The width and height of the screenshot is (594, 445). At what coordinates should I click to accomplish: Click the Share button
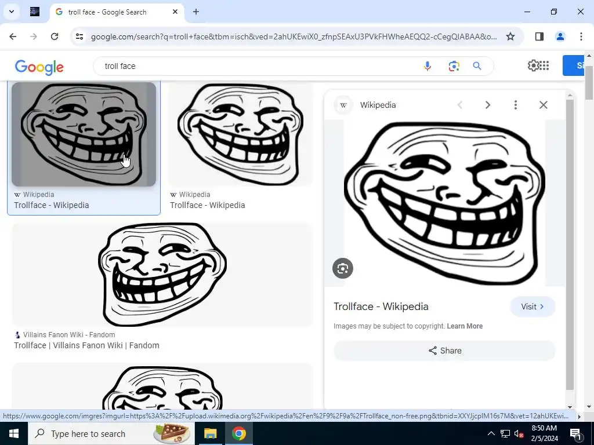[445, 351]
